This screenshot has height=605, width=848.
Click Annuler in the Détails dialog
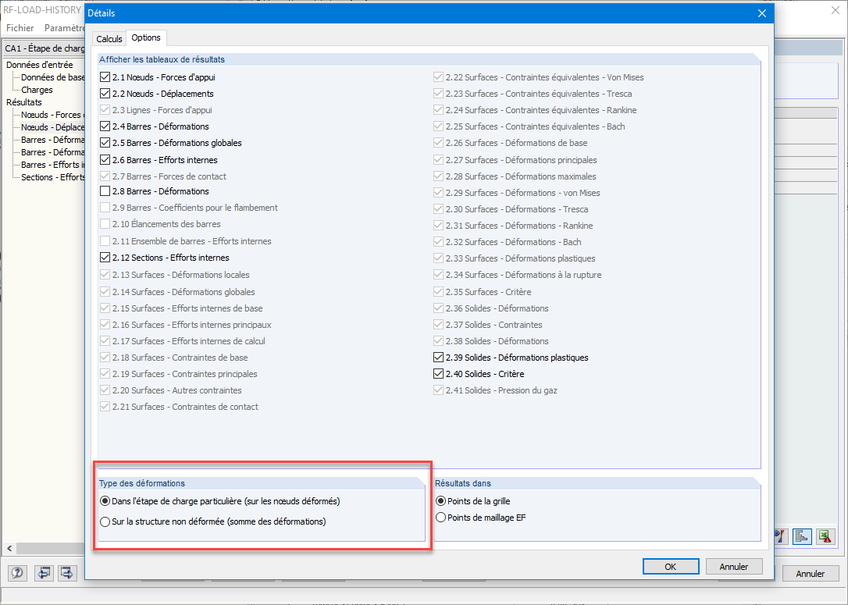(734, 567)
